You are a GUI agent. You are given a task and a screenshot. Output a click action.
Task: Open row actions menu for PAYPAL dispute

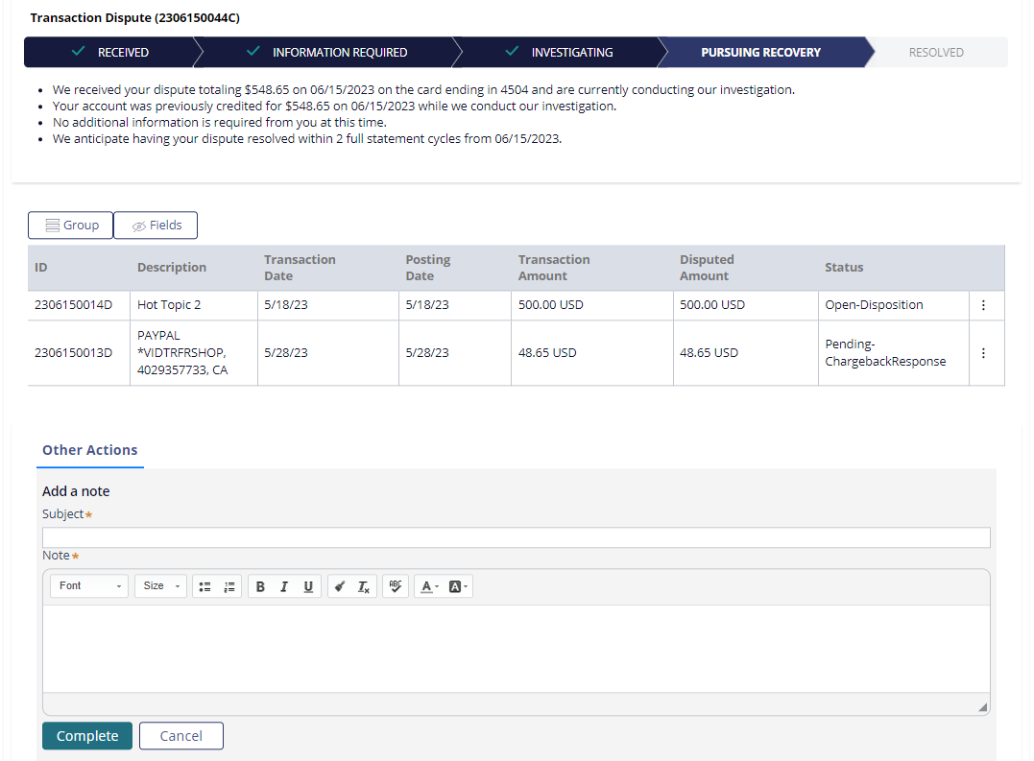click(983, 353)
